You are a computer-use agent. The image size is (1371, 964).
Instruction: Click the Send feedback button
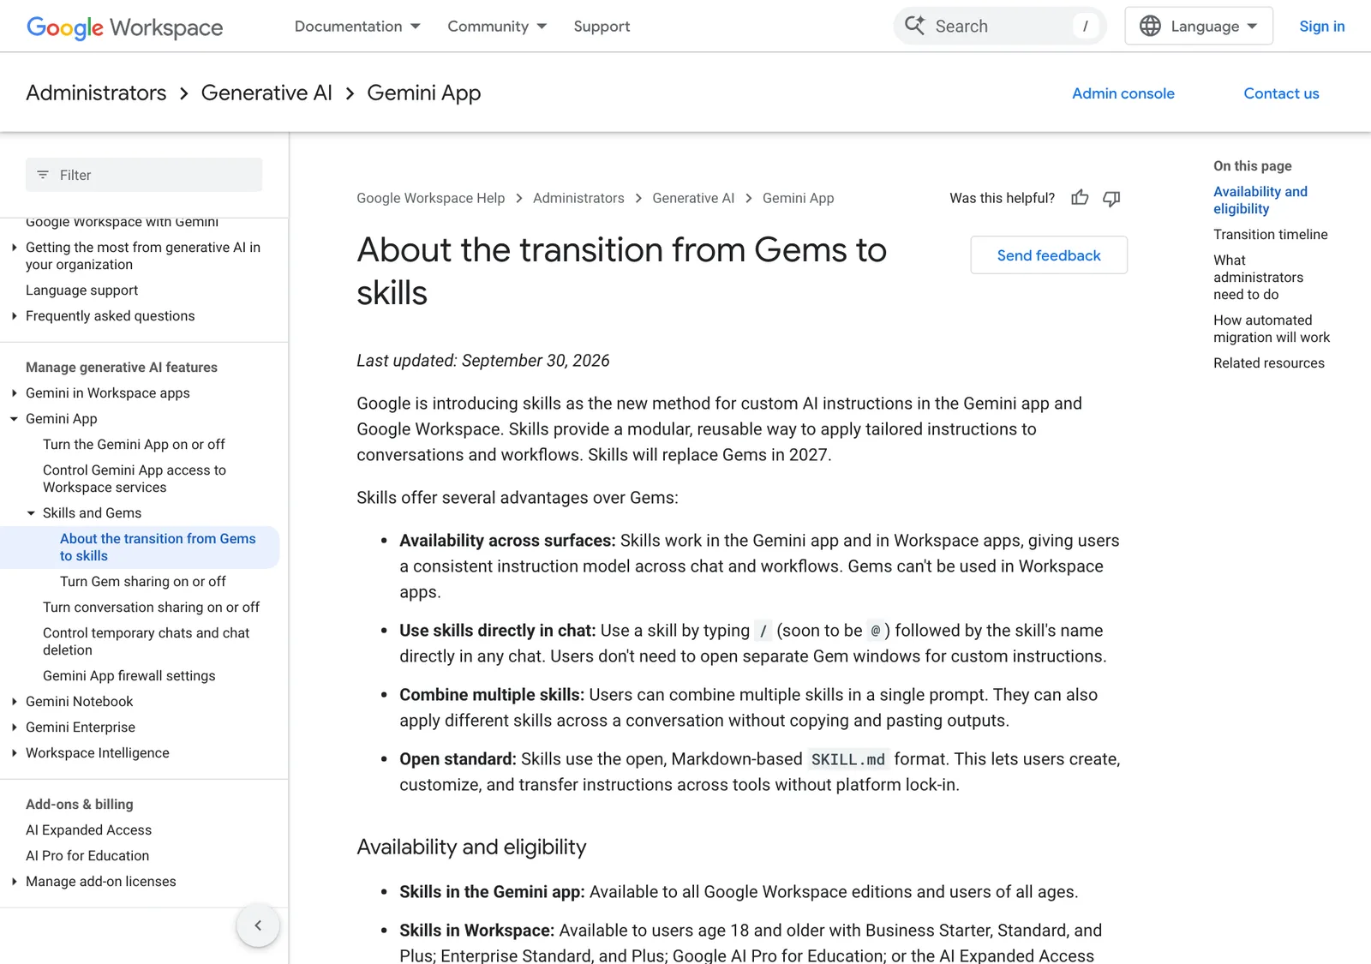click(x=1049, y=255)
